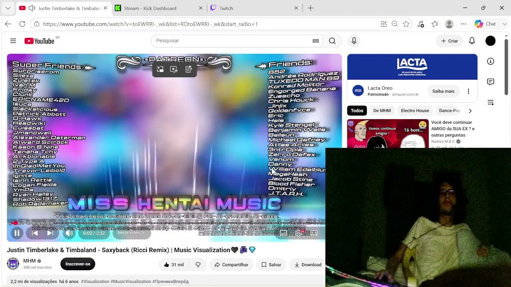Go to the YouTube home logo
Screen dimensions: 511x287
pyautogui.click(x=39, y=41)
